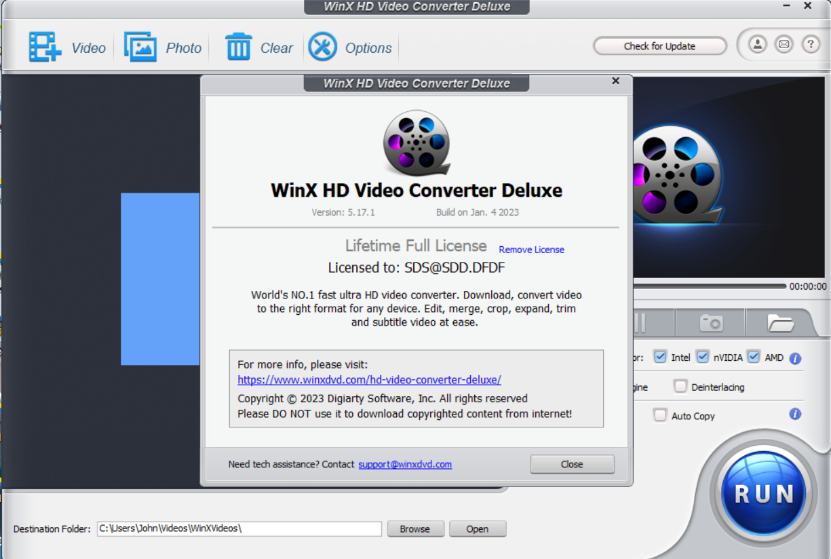Toggle the nVIDIA acceleration checkbox
831x559 pixels.
tap(703, 357)
